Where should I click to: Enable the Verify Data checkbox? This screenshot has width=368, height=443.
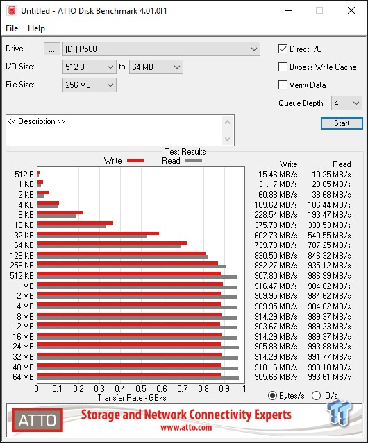click(283, 85)
